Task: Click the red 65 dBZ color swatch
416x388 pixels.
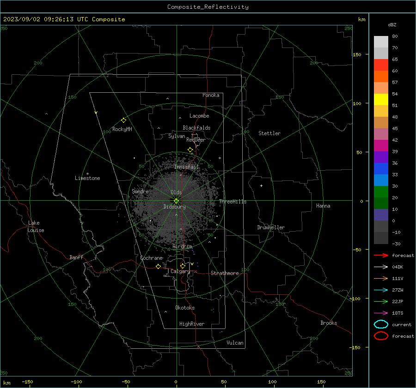Action: click(x=381, y=65)
